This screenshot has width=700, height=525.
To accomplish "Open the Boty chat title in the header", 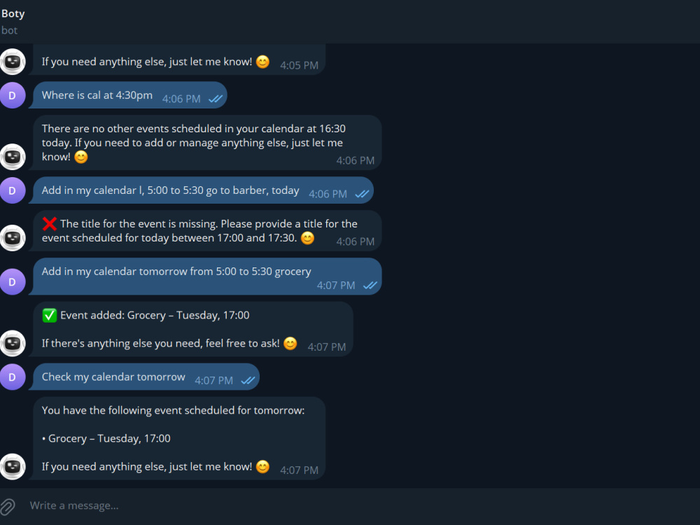I will [x=13, y=13].
